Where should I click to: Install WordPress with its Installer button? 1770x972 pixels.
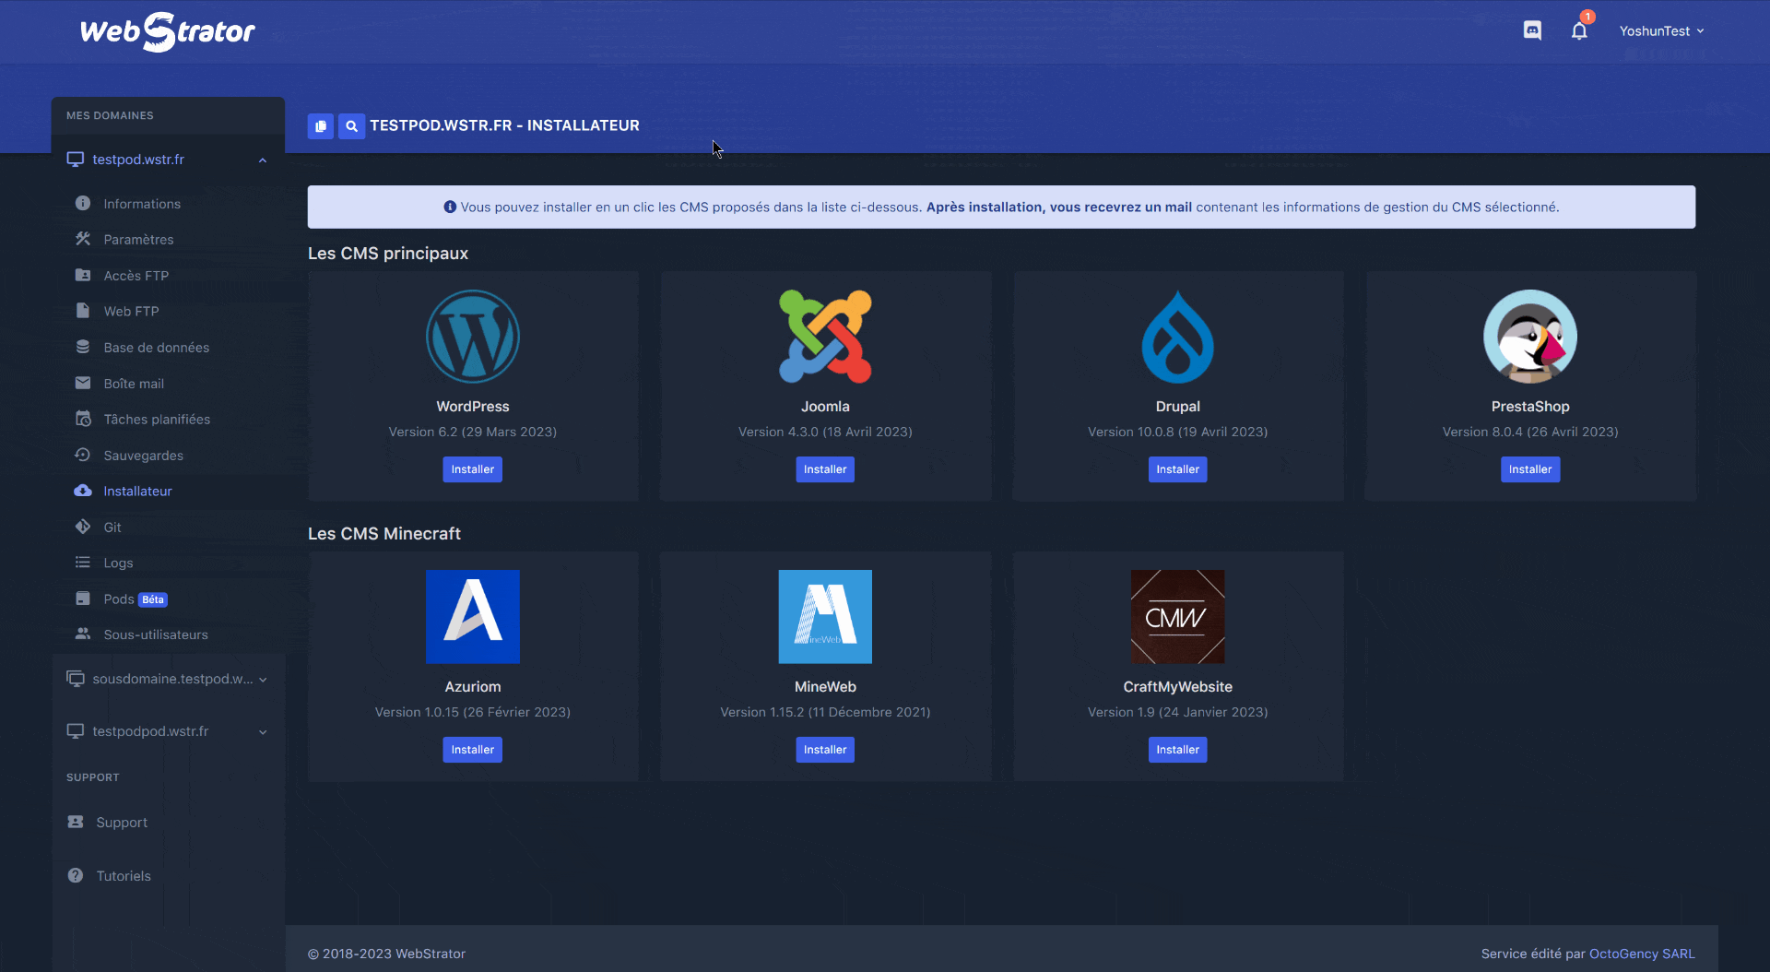point(473,469)
